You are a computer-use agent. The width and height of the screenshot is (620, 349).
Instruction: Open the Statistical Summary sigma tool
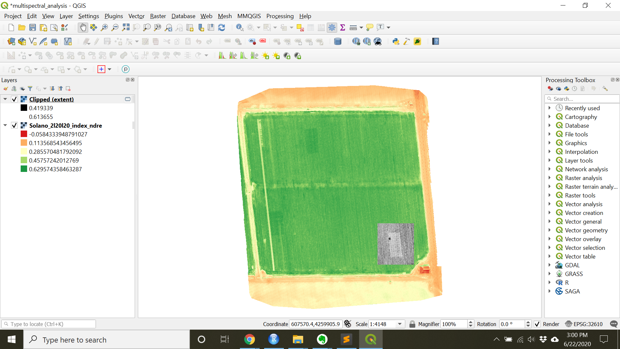click(x=343, y=28)
